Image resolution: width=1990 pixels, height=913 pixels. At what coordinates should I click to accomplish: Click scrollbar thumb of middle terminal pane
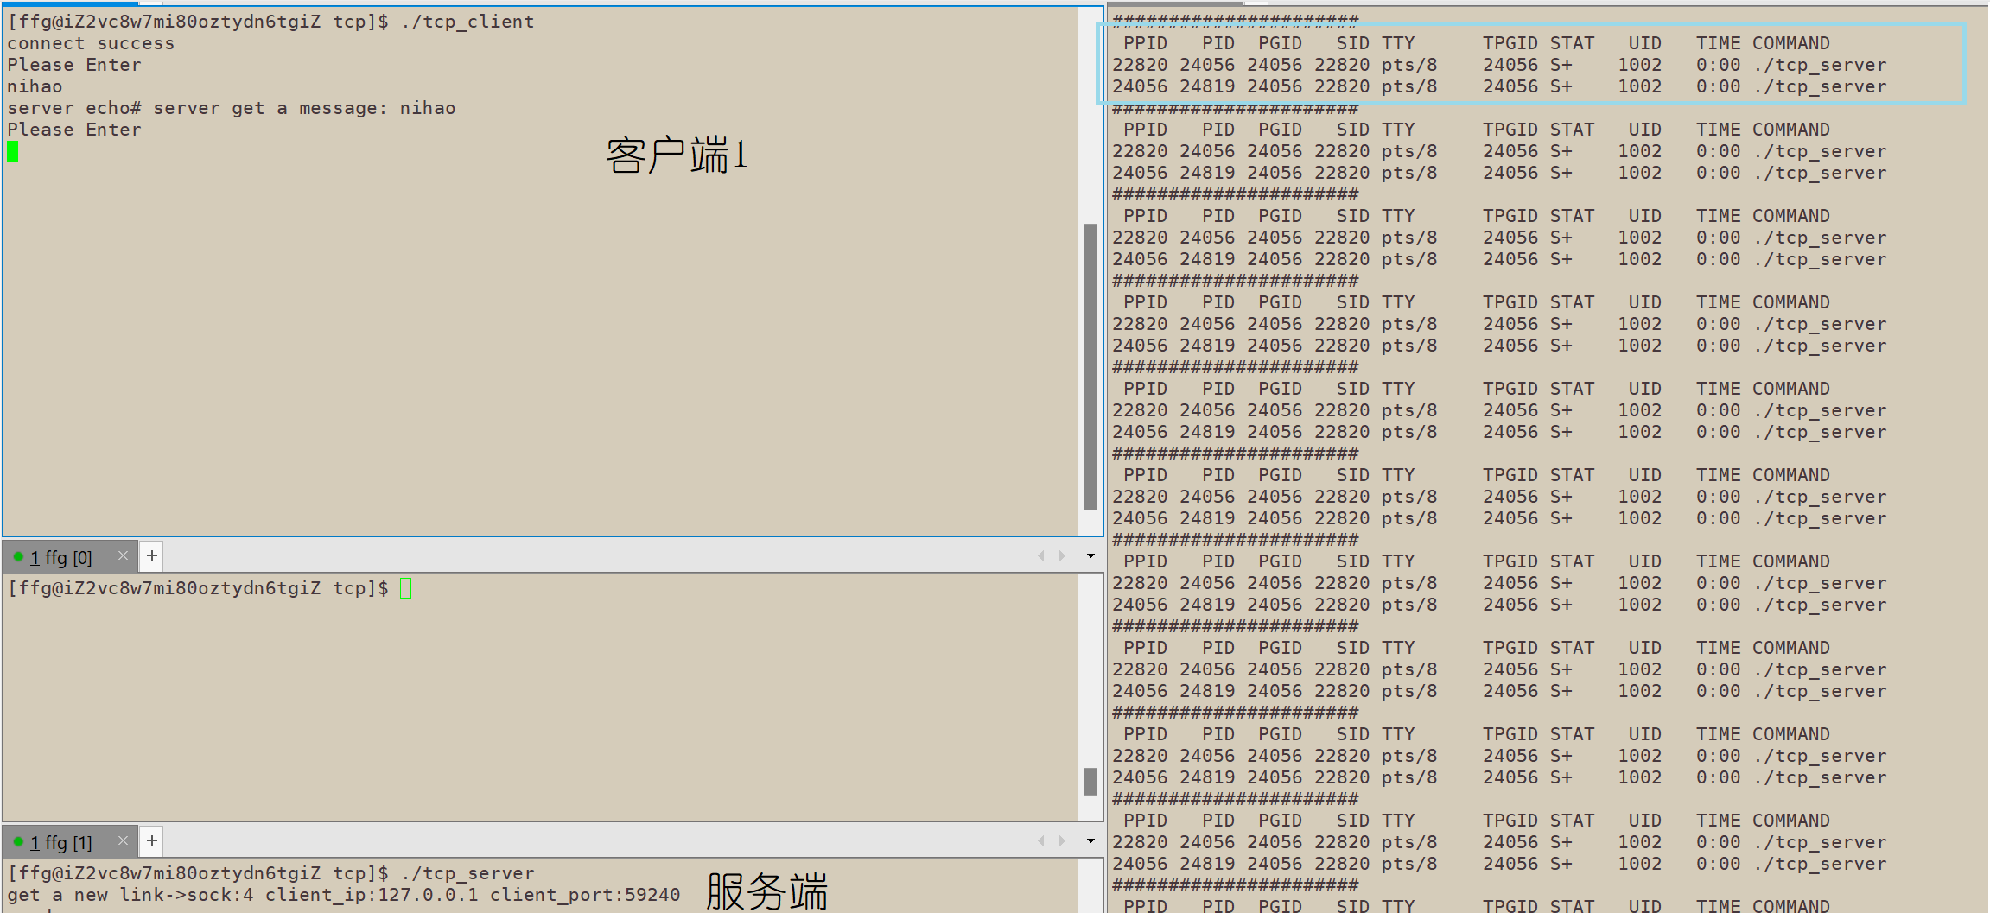pyautogui.click(x=1090, y=781)
